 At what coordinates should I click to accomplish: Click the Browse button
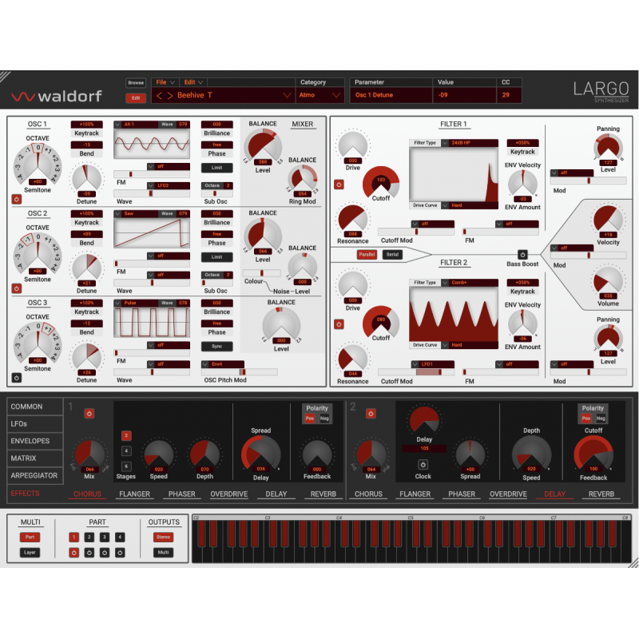click(136, 81)
